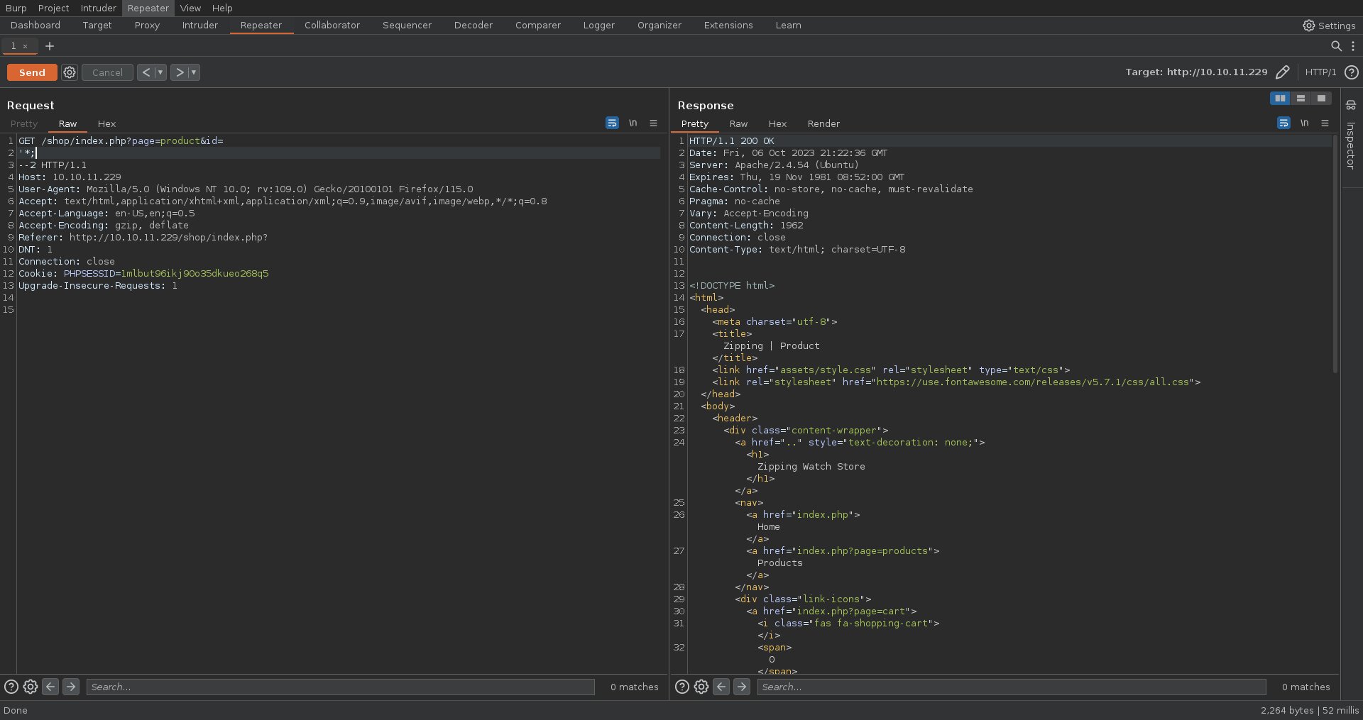Switch to Logger tab
Viewport: 1363px width, 720px height.
pyautogui.click(x=599, y=26)
